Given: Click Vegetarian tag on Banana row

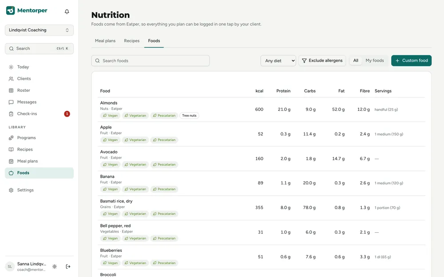Looking at the screenshot, I should (135, 189).
